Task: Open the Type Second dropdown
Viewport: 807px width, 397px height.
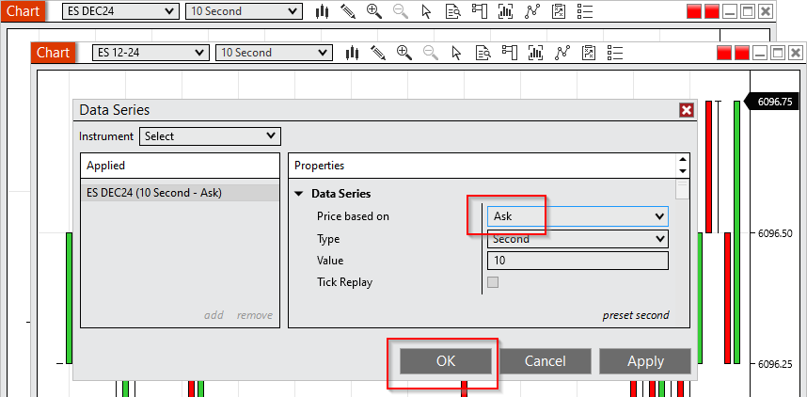Action: point(578,239)
